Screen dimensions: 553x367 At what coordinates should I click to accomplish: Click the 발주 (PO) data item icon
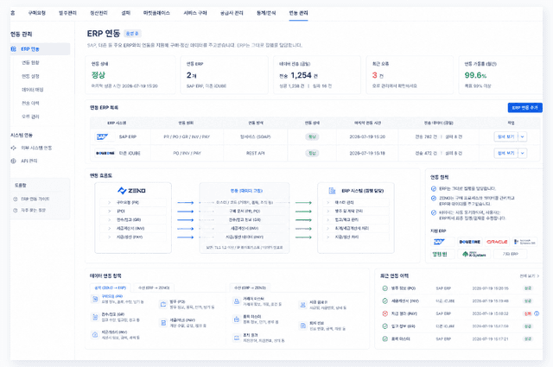coord(163,304)
